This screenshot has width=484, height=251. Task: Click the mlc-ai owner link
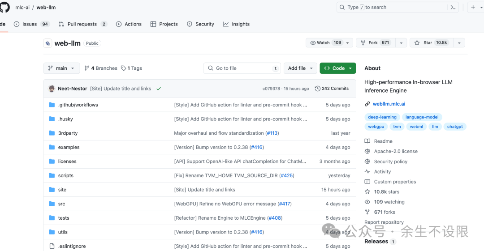[22, 8]
